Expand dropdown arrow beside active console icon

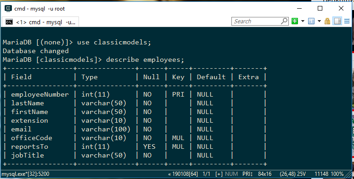(x=319, y=21)
